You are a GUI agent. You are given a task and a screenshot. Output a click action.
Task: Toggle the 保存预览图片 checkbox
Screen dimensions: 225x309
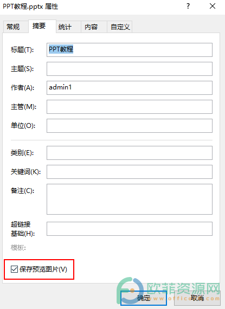(x=14, y=269)
